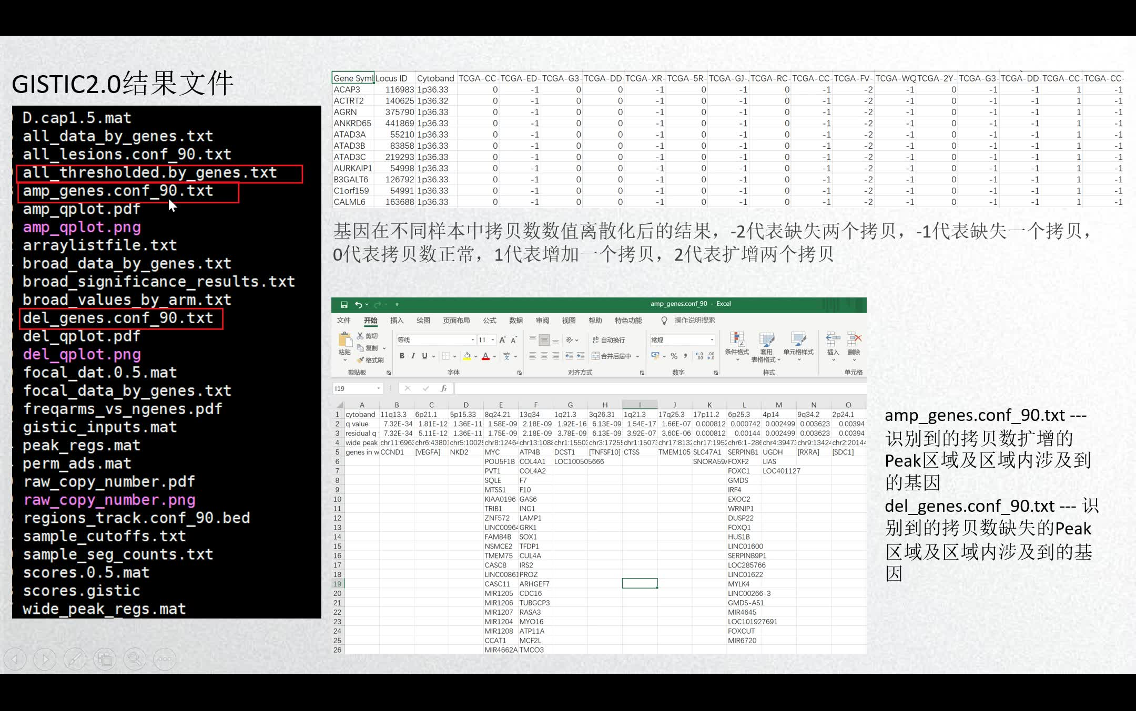Toggle Bold formatting in Excel
Viewport: 1136px width, 711px height.
402,356
